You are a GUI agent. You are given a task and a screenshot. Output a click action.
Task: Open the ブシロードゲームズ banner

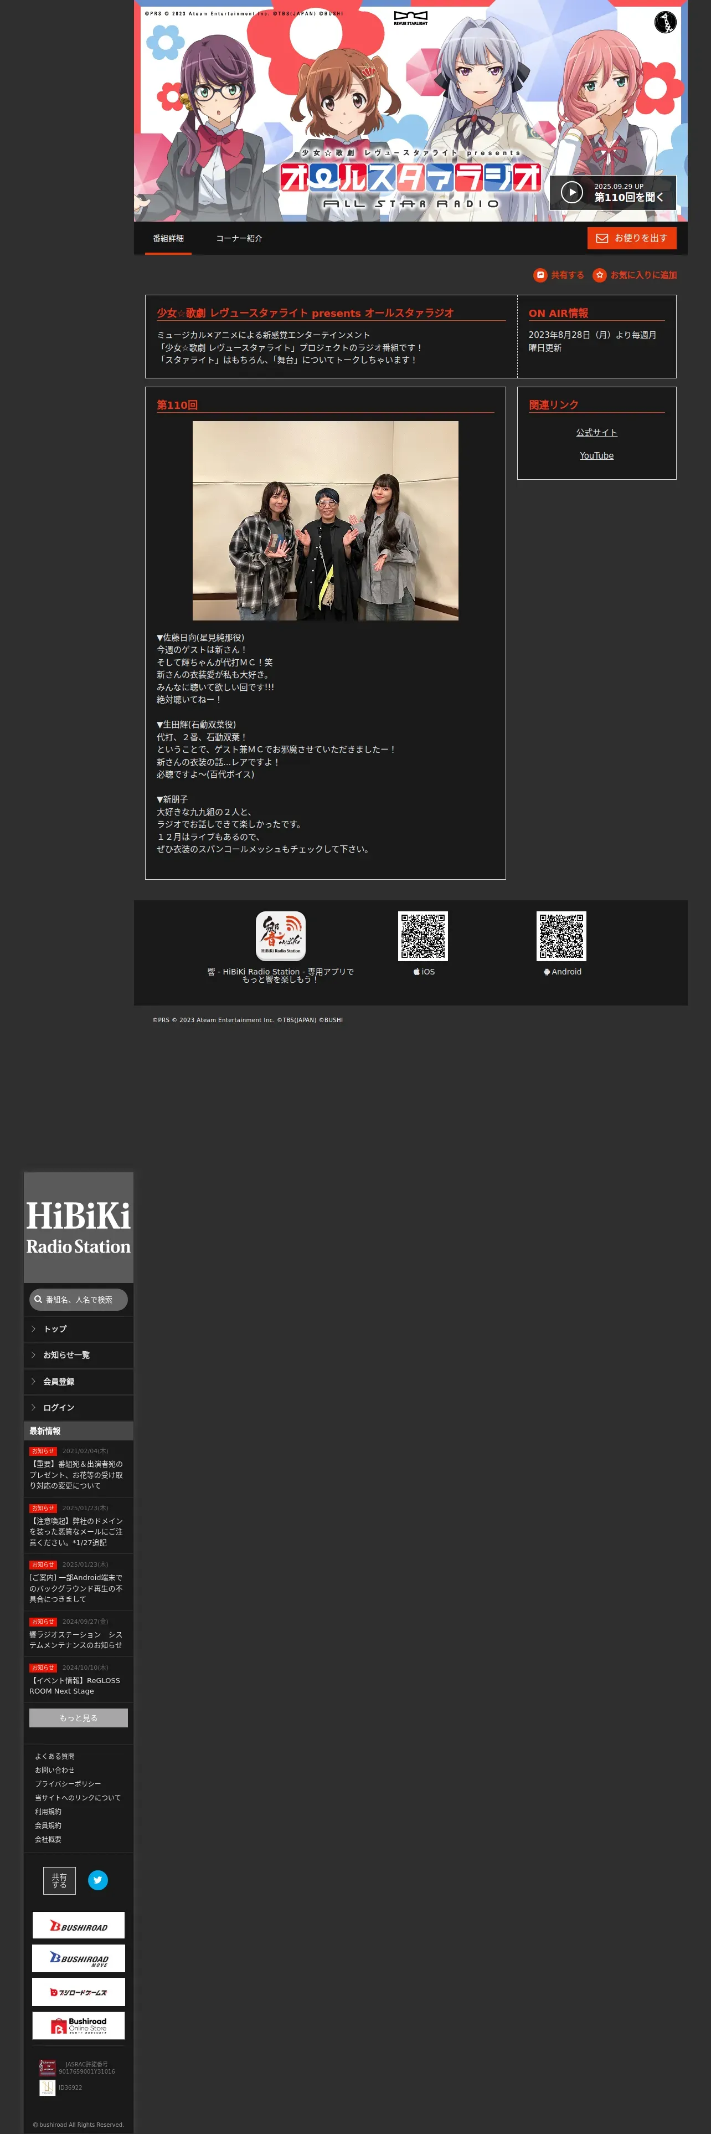click(x=79, y=1992)
